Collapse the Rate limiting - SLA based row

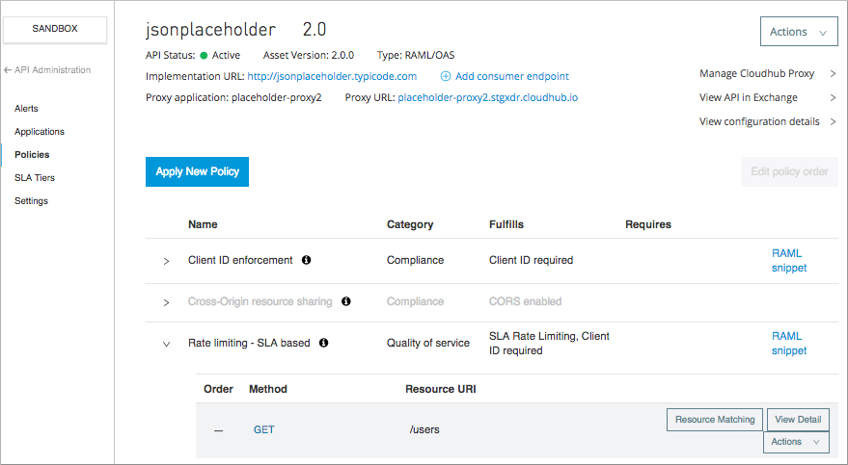[166, 344]
